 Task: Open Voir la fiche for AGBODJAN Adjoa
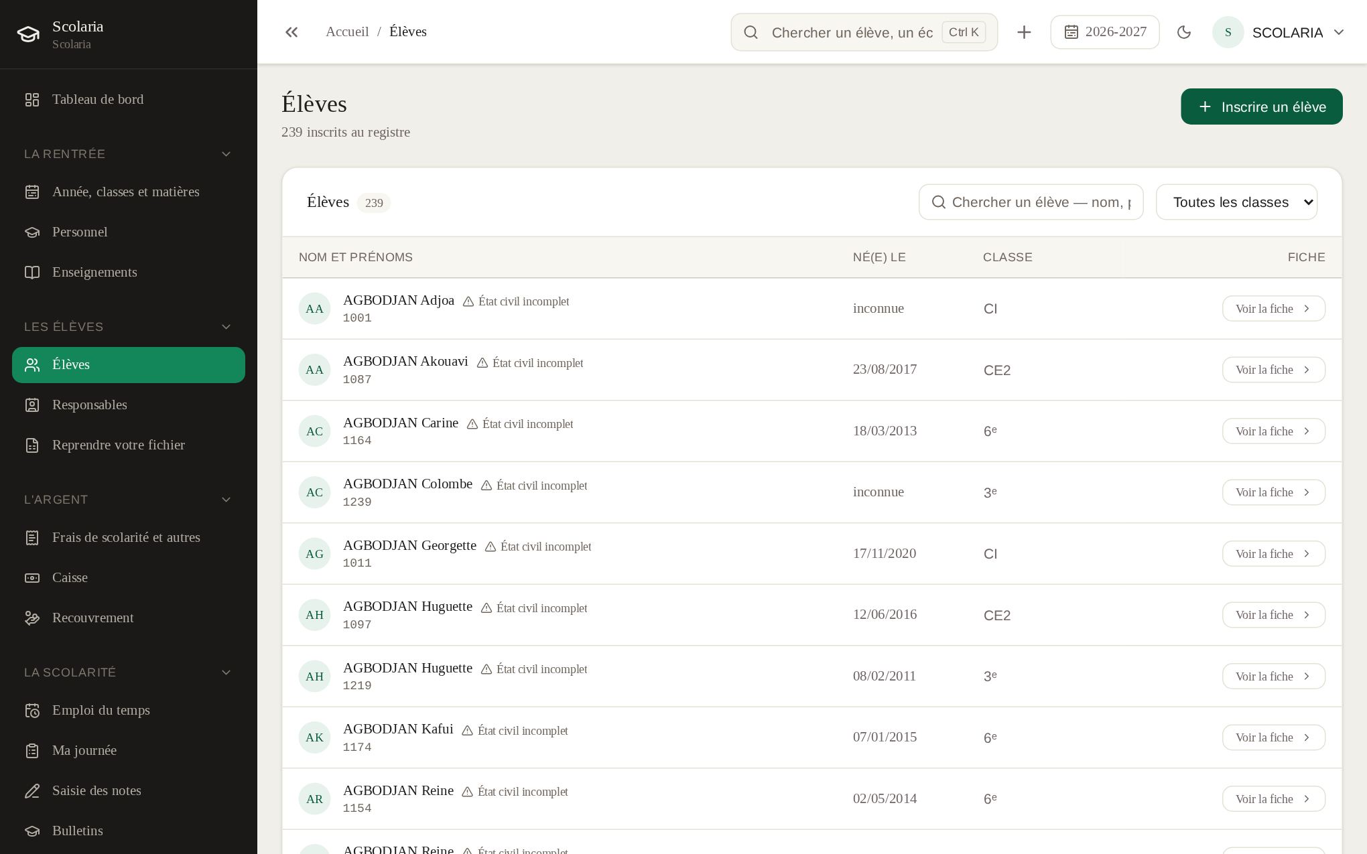tap(1273, 309)
